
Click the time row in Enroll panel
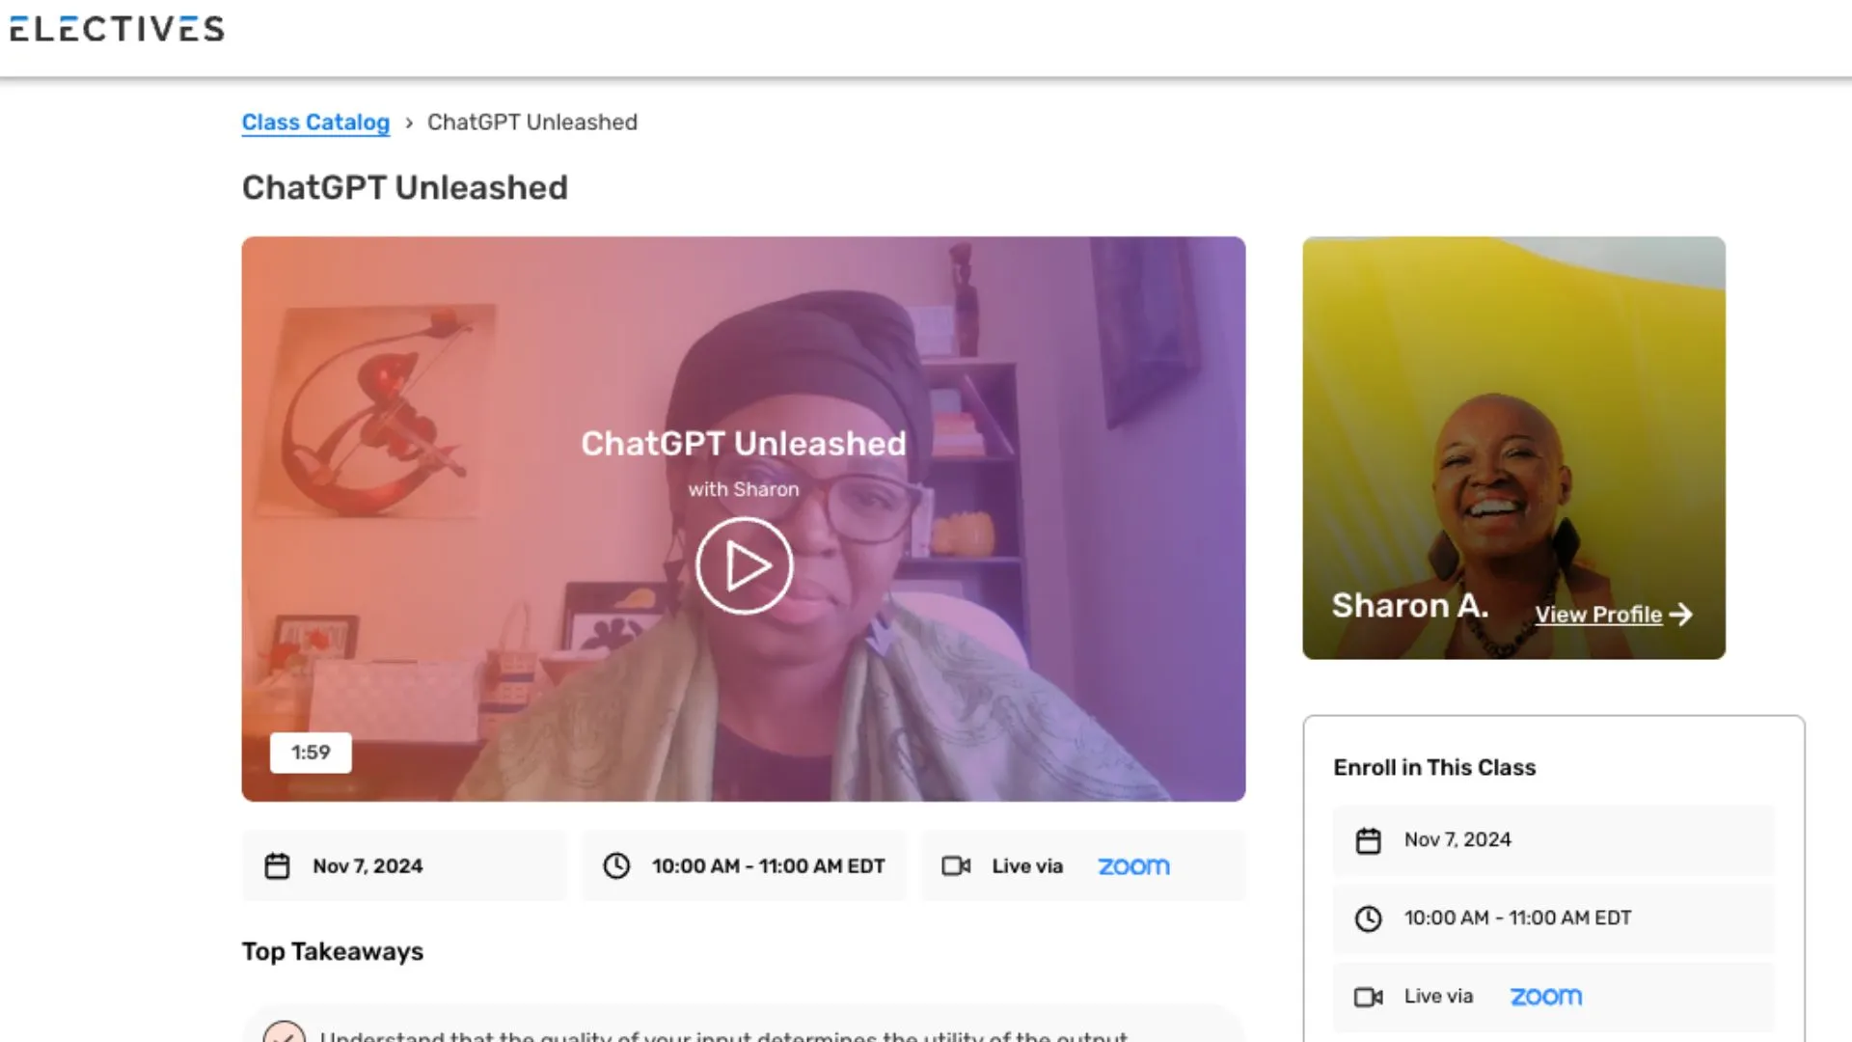[x=1553, y=919]
